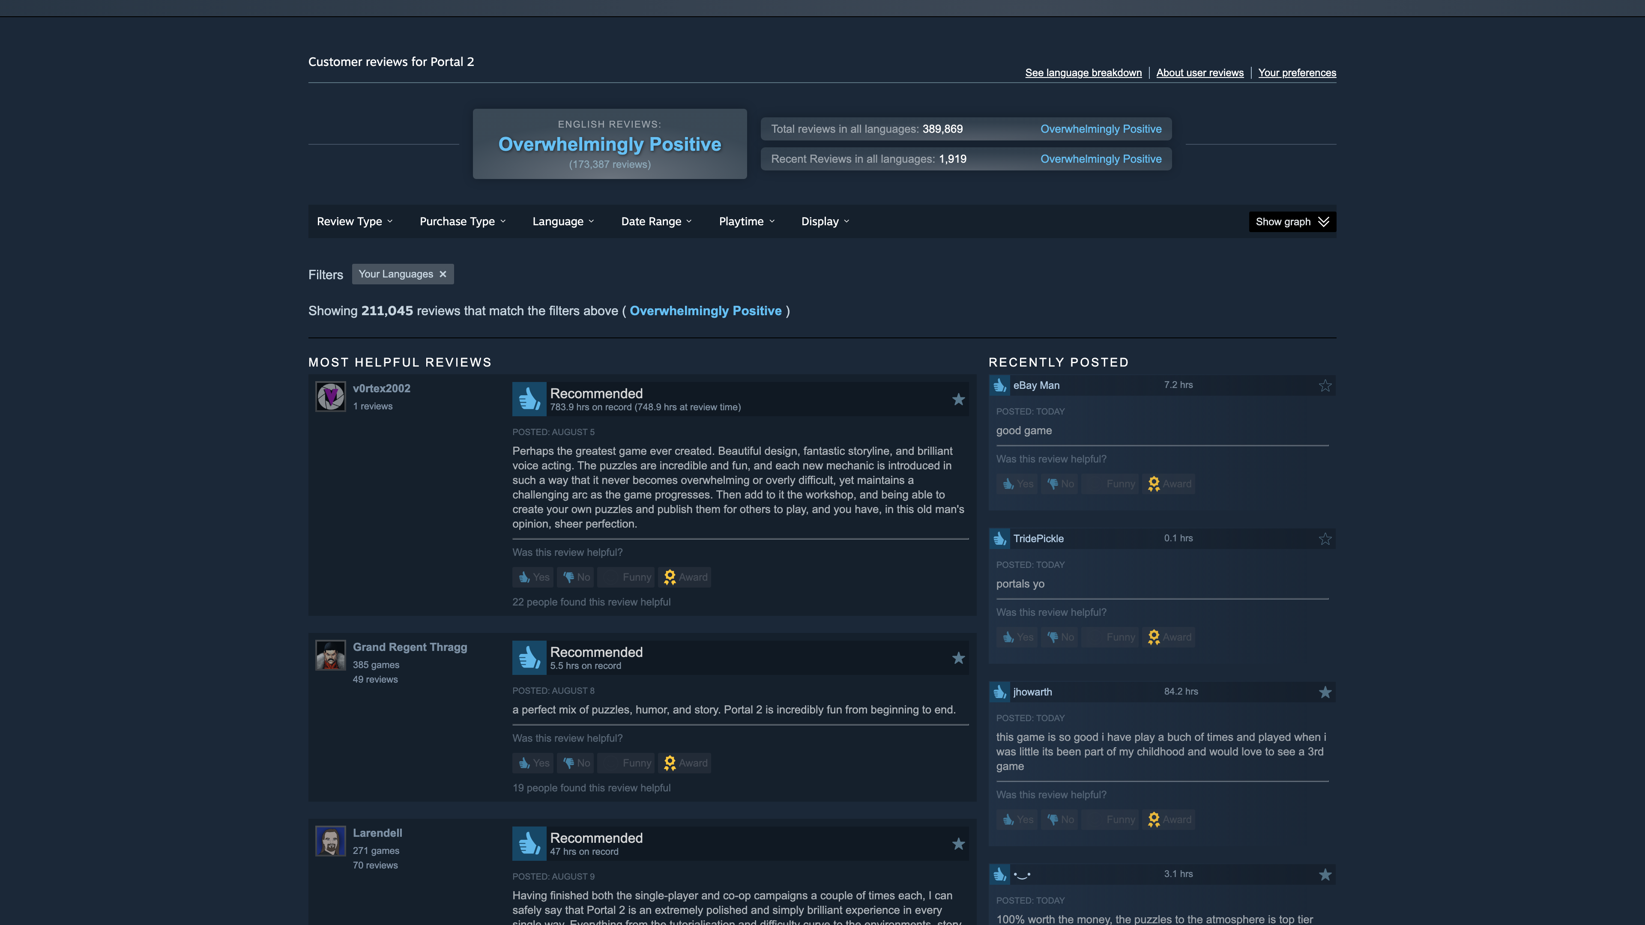Open See language breakdown link

[1083, 73]
